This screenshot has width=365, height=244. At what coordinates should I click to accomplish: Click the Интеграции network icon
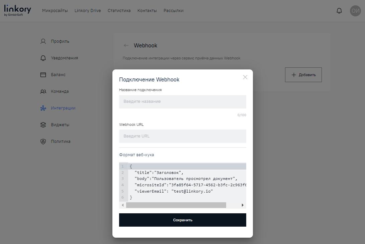point(43,108)
